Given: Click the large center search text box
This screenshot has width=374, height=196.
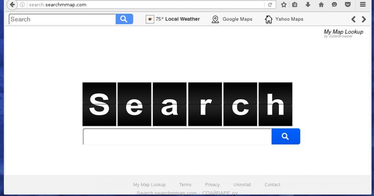Looking at the screenshot, I should click(177, 136).
